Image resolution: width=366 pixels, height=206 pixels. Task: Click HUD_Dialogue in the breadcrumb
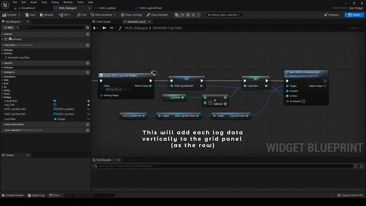[x=136, y=28]
